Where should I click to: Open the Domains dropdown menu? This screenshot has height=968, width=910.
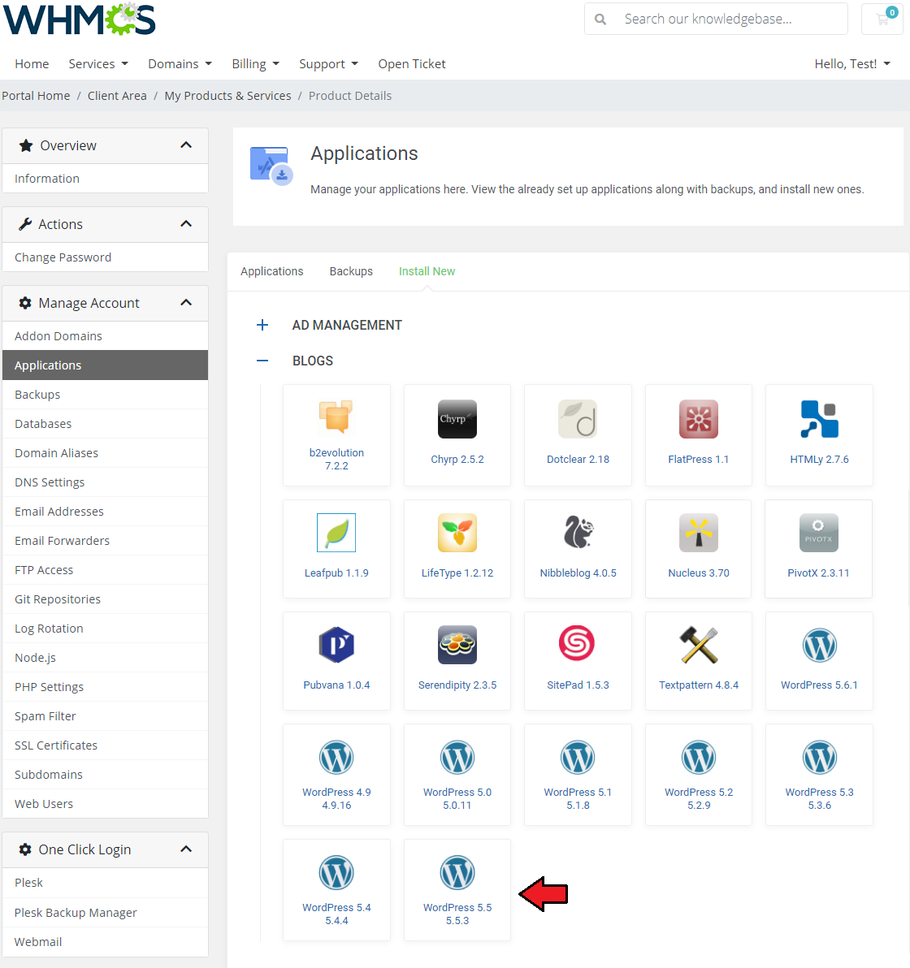click(x=180, y=64)
